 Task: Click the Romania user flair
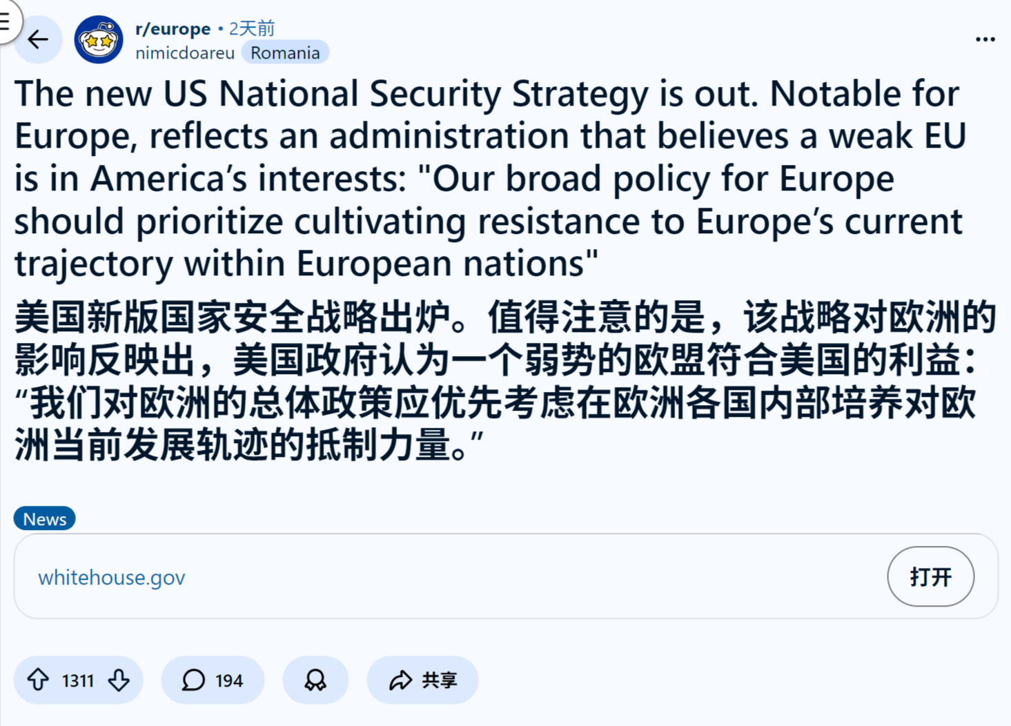point(285,53)
